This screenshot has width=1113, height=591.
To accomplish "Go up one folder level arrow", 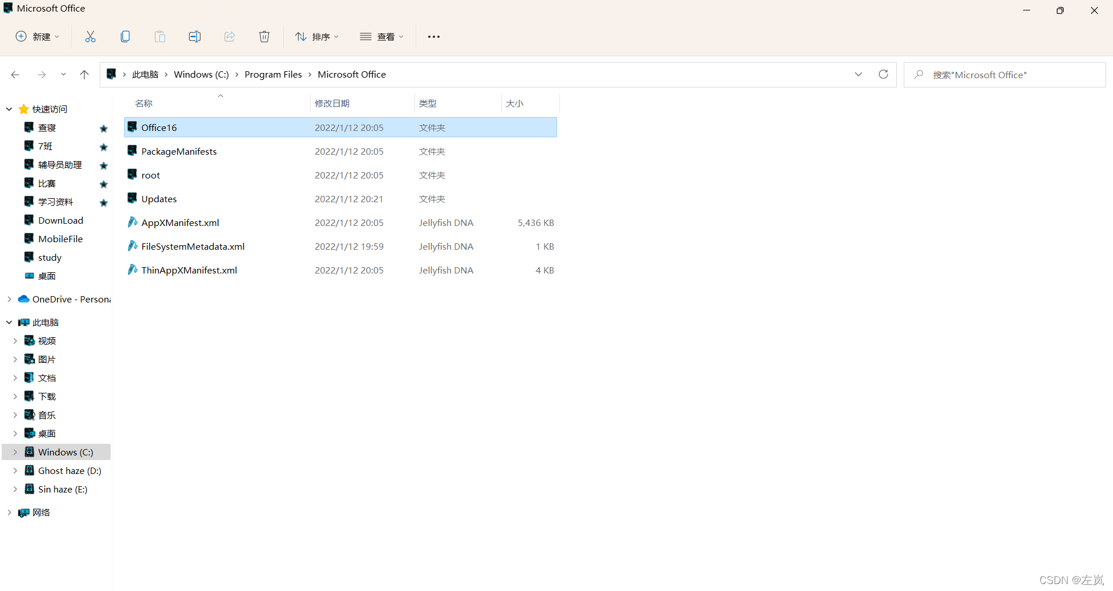I will [x=84, y=75].
